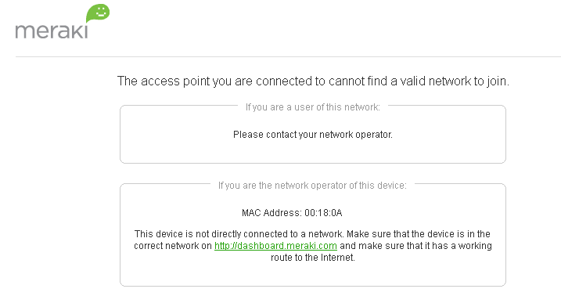Click the words "correct network on" before link
561x296 pixels.
tap(173, 246)
